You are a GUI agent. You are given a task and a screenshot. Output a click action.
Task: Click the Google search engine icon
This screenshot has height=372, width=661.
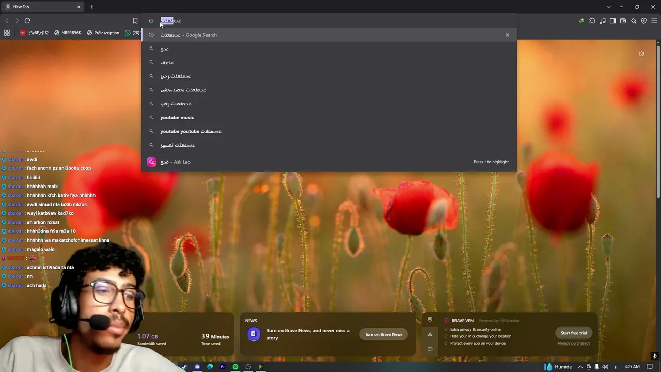151,21
